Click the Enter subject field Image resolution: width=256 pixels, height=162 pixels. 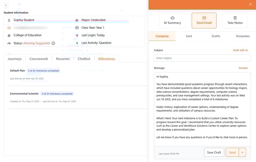coord(202,58)
